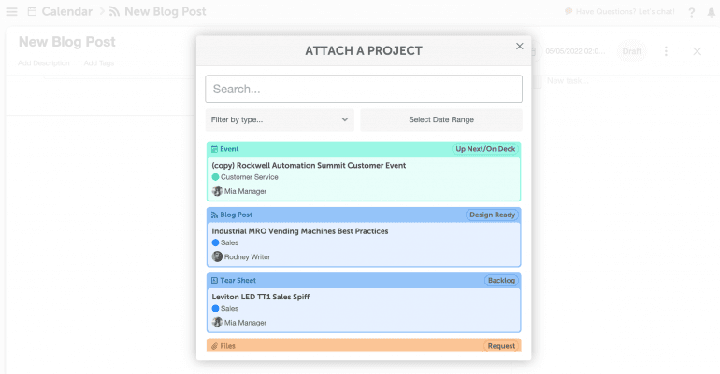This screenshot has width=720, height=374.
Task: Click the Tear Sheet type icon
Action: click(214, 280)
